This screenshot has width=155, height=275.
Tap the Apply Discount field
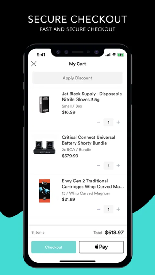(77, 78)
